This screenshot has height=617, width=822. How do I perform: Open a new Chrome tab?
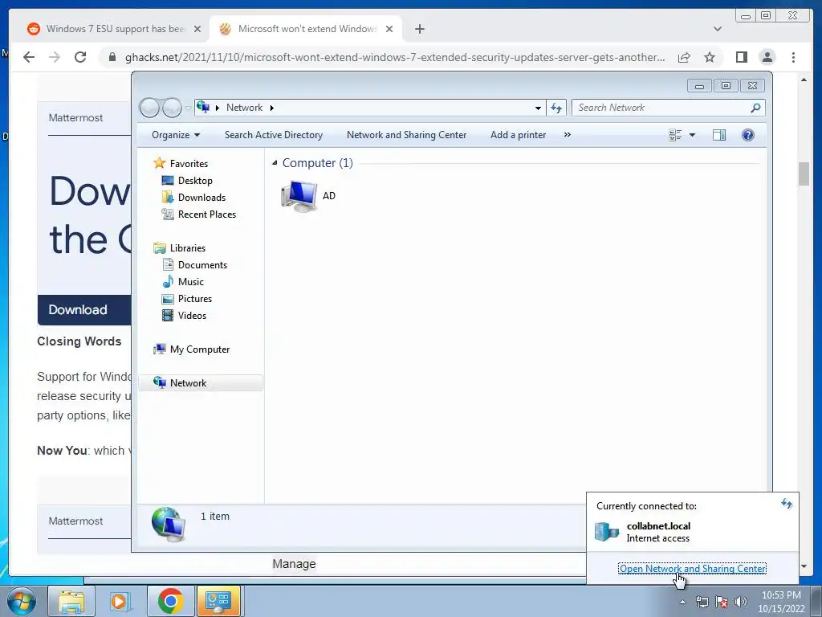419,29
